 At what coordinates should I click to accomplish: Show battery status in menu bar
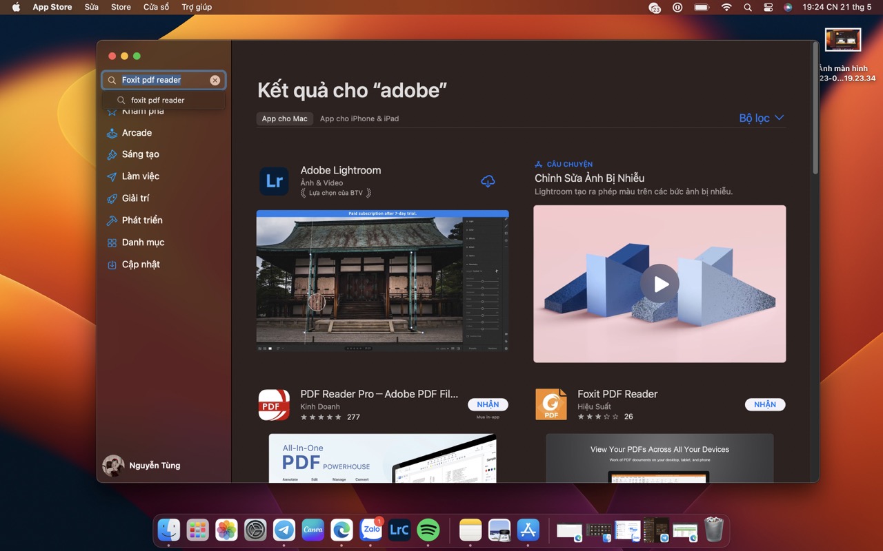click(702, 7)
